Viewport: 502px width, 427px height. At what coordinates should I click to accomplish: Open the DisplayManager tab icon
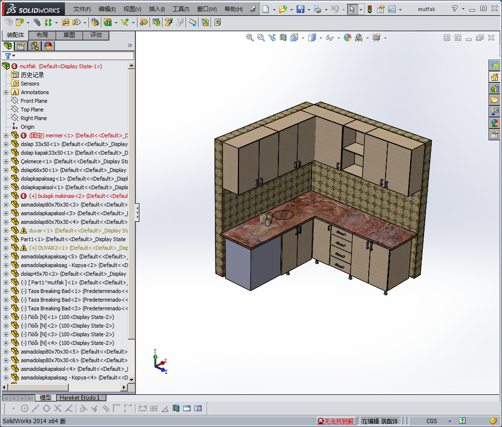click(48, 46)
